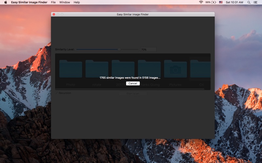This screenshot has height=163, width=262.
Task: Select the 2017 folder icon
Action: [123, 69]
